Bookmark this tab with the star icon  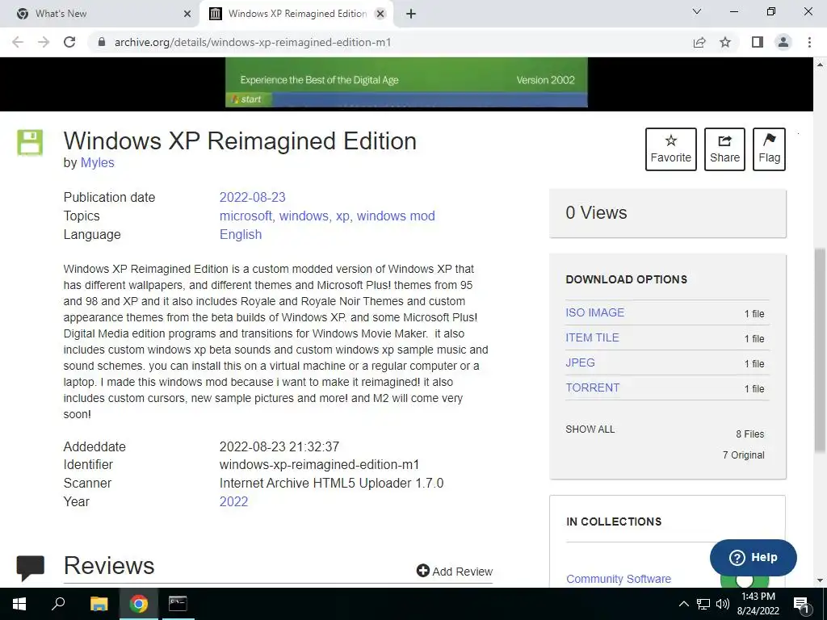(x=725, y=42)
